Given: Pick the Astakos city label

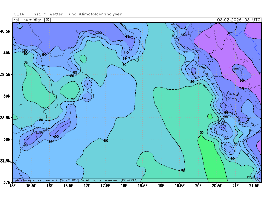Looking at the screenshot, I should pyautogui.click(x=245, y=118).
